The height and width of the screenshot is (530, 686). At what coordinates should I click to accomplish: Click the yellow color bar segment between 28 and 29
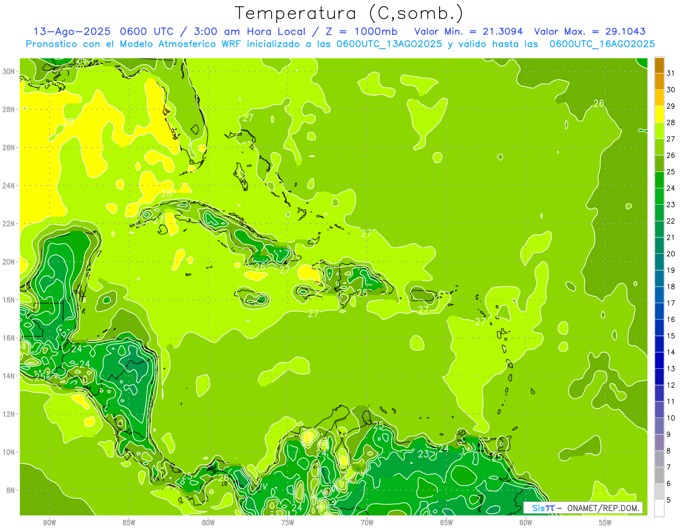pyautogui.click(x=659, y=114)
